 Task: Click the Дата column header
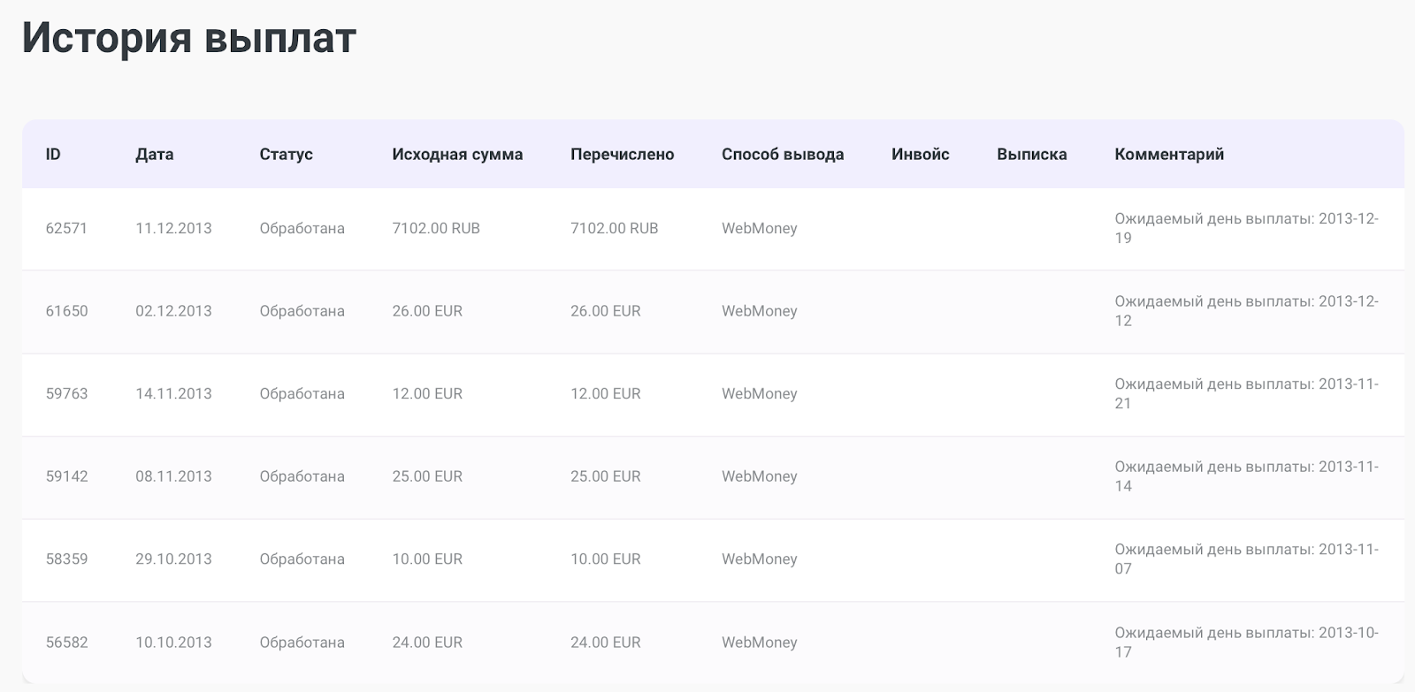[x=155, y=154]
